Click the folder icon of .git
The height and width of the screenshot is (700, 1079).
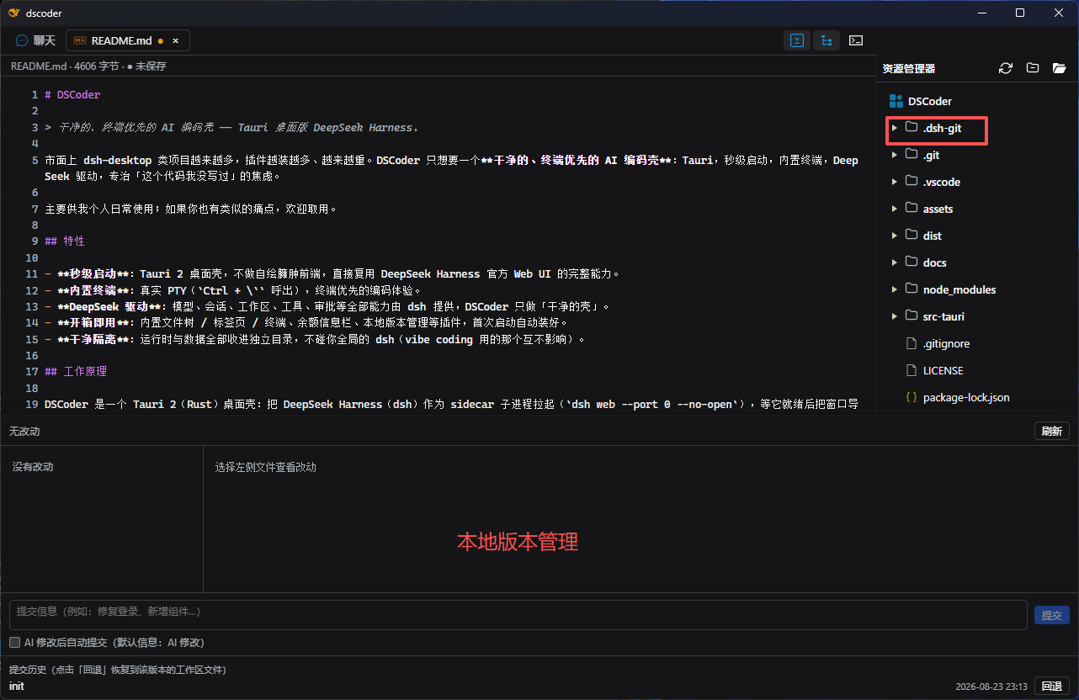point(911,155)
